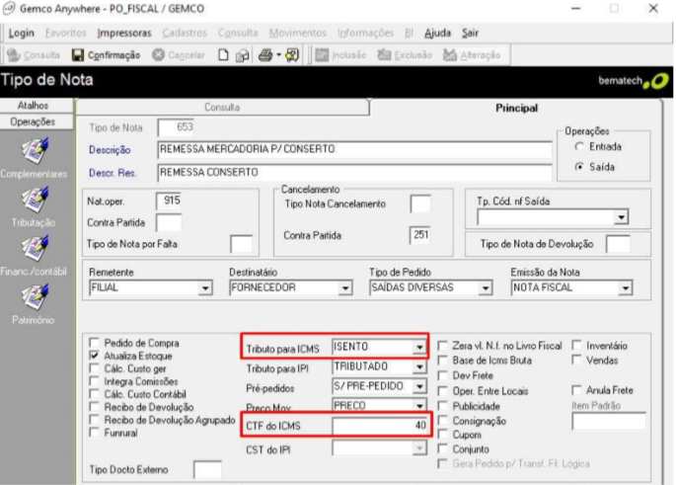The height and width of the screenshot is (485, 676).
Task: Click the Consulta toolbar button
Action: pyautogui.click(x=34, y=55)
